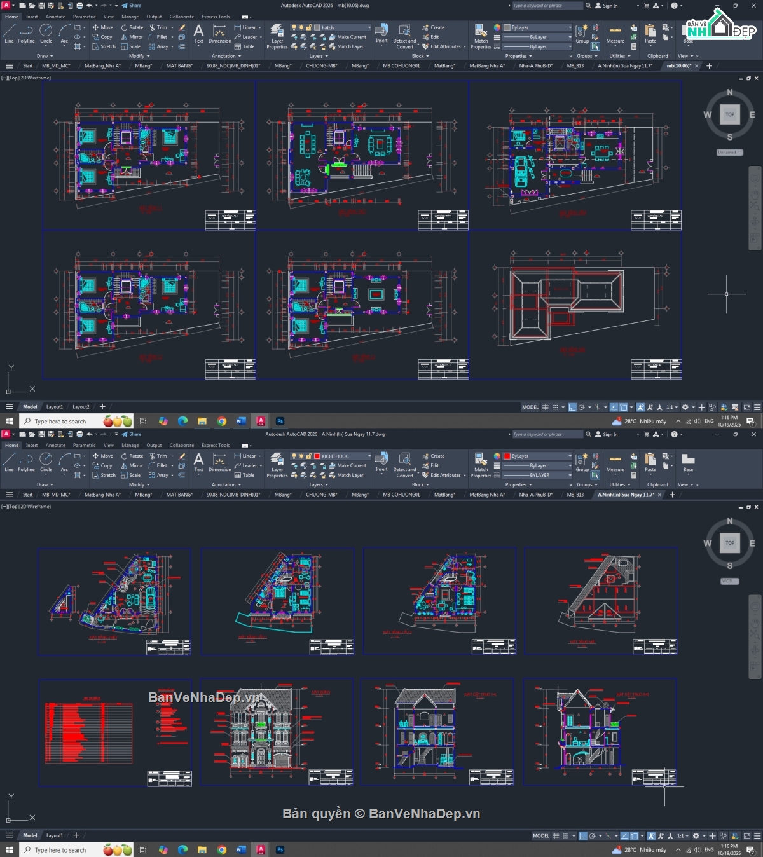Click the Insert block icon in upper ribbon
Image resolution: width=763 pixels, height=857 pixels.
(381, 33)
